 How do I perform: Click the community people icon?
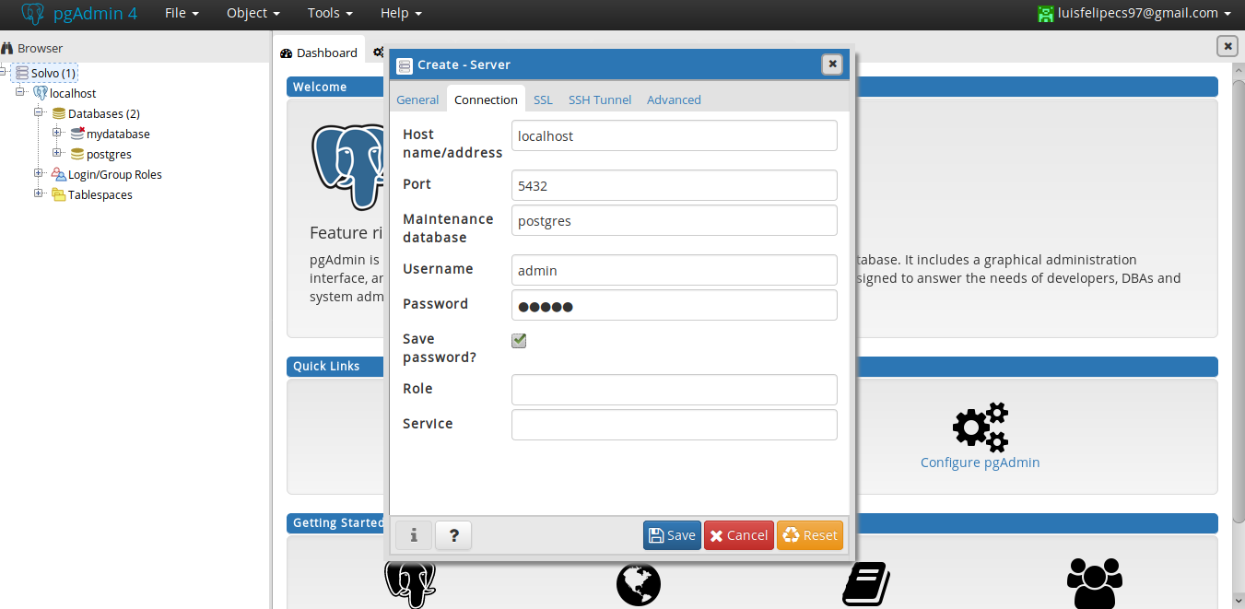1094,582
